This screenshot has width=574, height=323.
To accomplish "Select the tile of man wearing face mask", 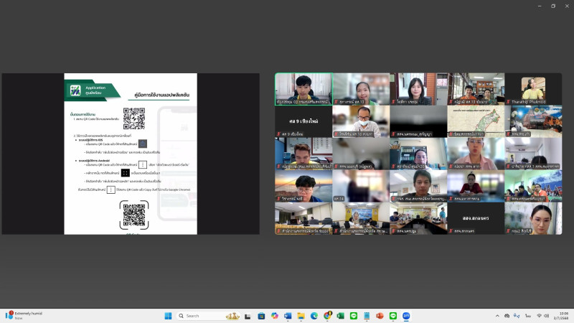I will tap(361, 121).
